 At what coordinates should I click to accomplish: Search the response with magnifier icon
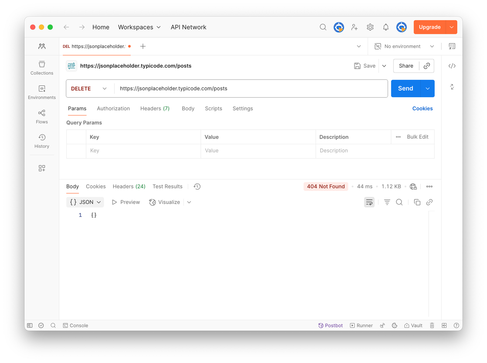click(399, 202)
